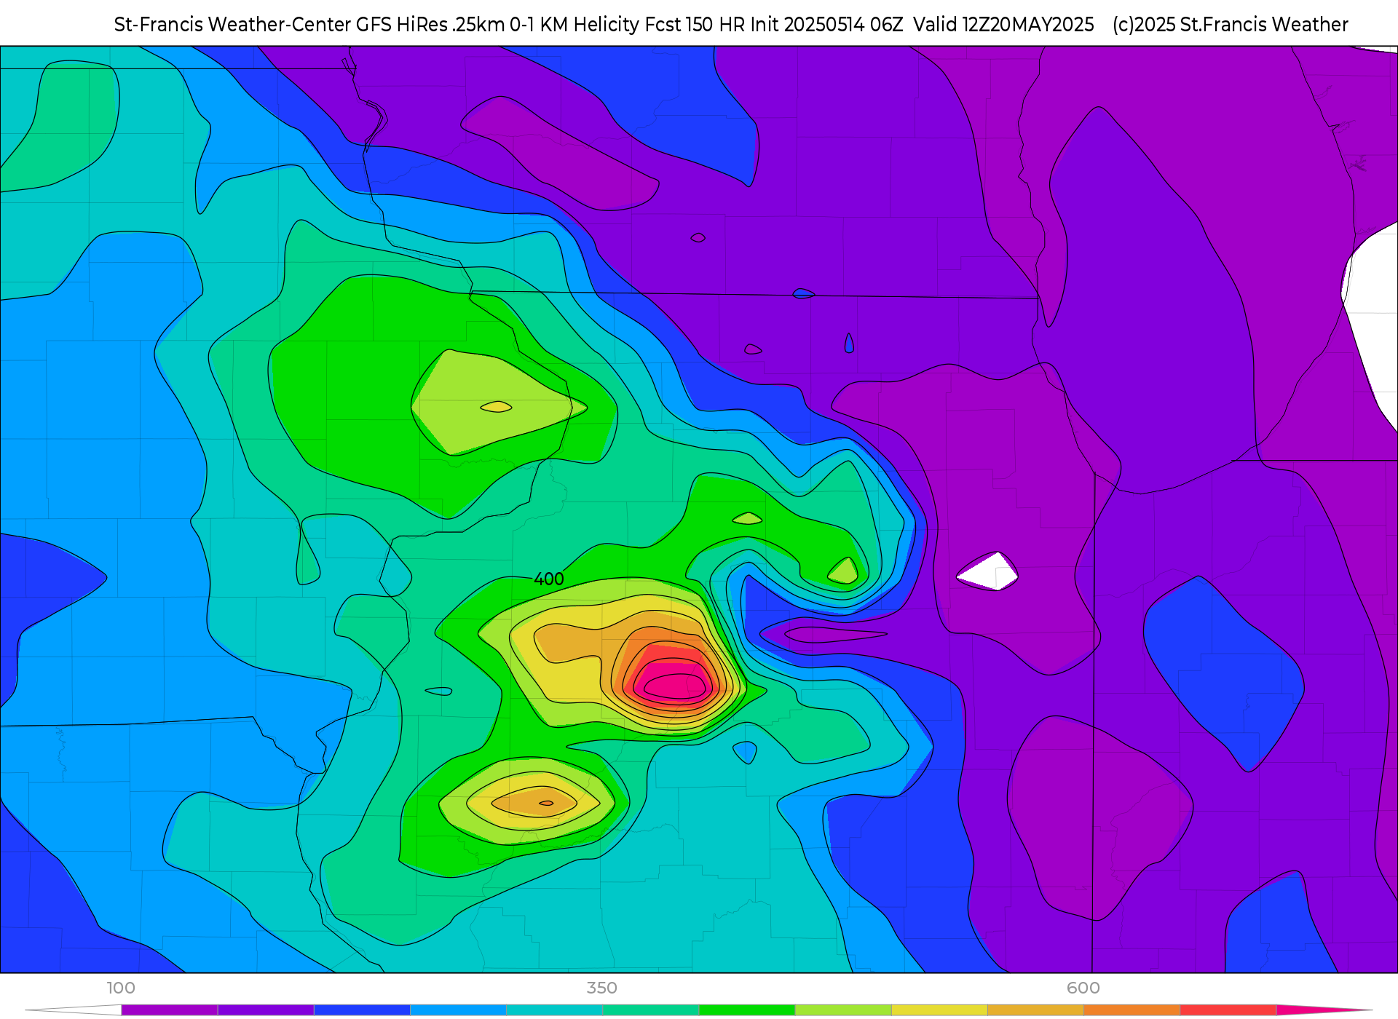1398x1019 pixels.
Task: Click the dark blue colorbar segment
Action: pos(362,1010)
